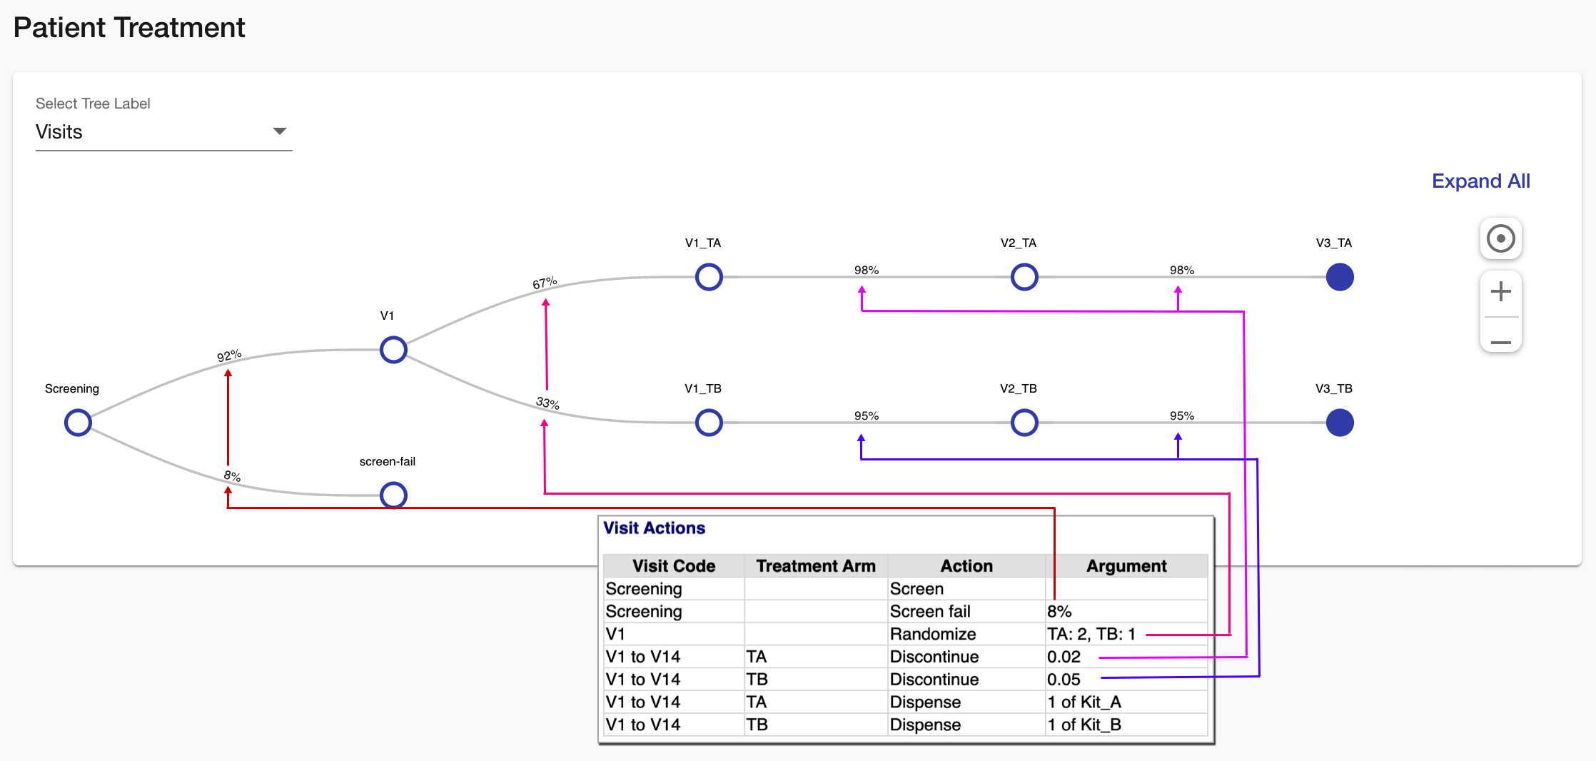Expand the screen-fail tree node

(393, 495)
